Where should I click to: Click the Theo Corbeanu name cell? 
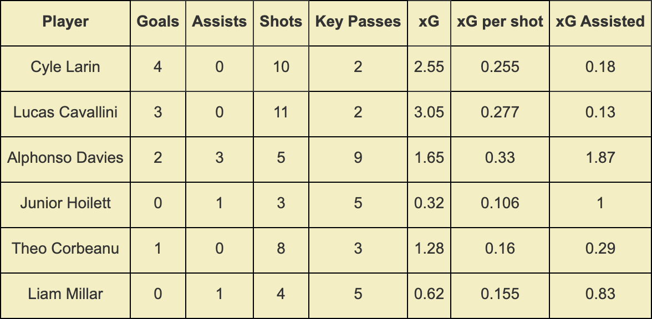click(x=65, y=249)
